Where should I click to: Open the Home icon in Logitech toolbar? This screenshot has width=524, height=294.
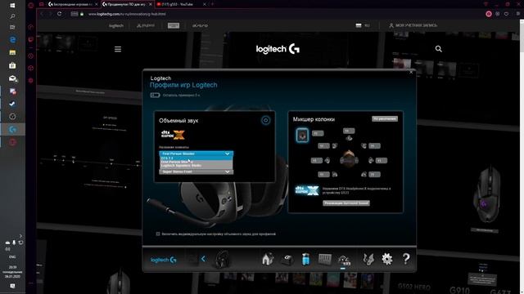[268, 259]
